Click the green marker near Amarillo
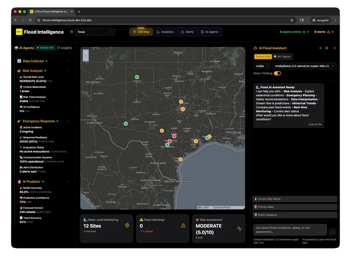 pyautogui.click(x=137, y=77)
